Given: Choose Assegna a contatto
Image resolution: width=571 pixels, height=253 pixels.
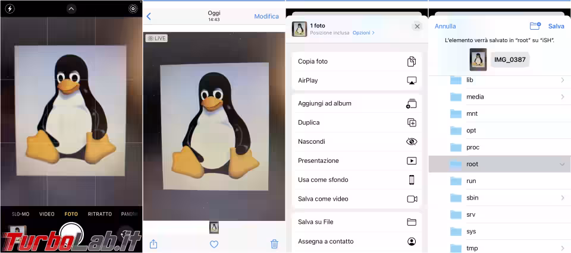Looking at the screenshot, I should [x=356, y=241].
